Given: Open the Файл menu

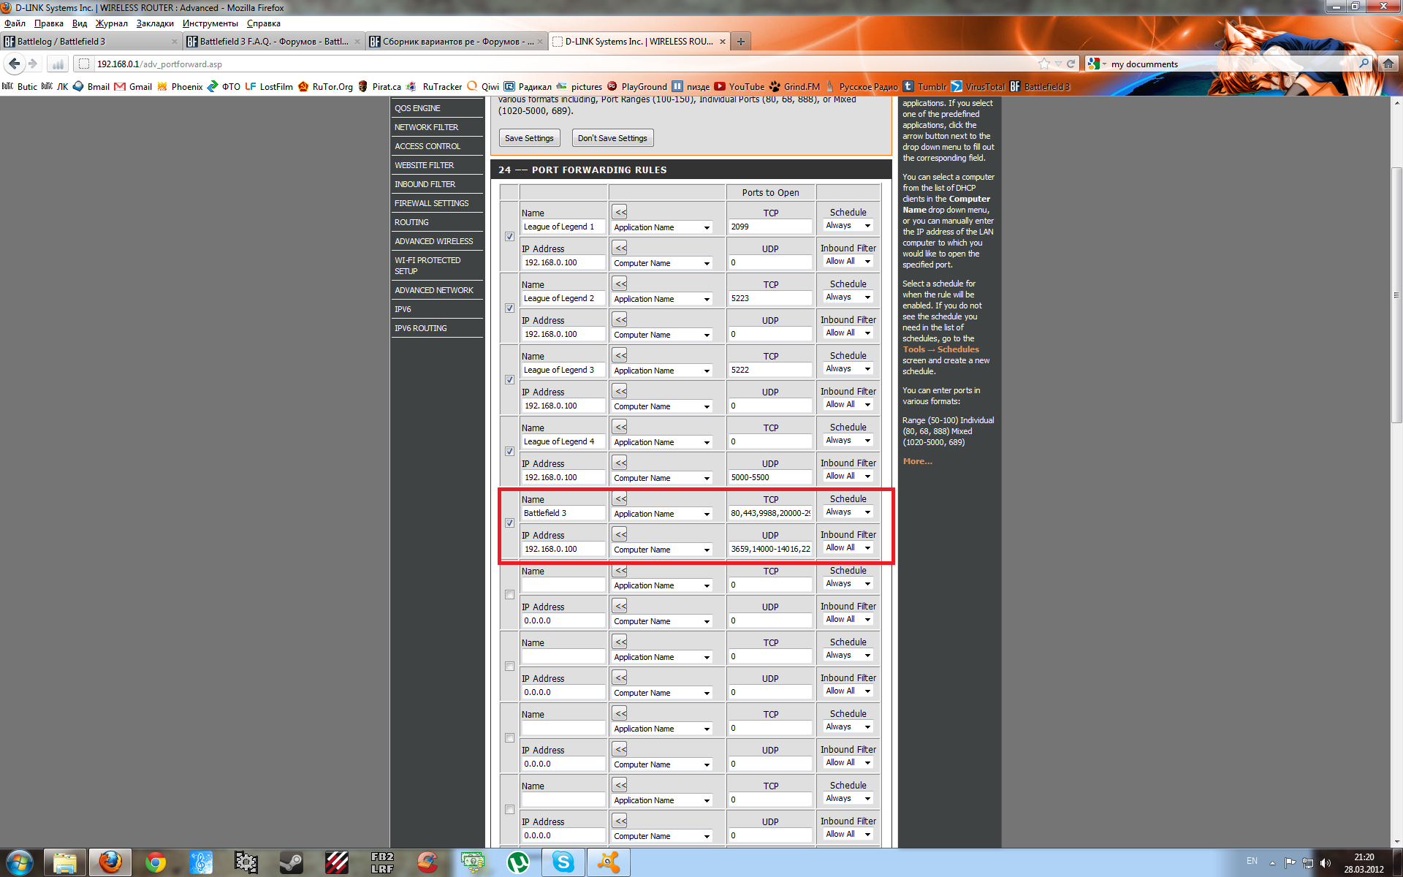Looking at the screenshot, I should click(x=15, y=23).
